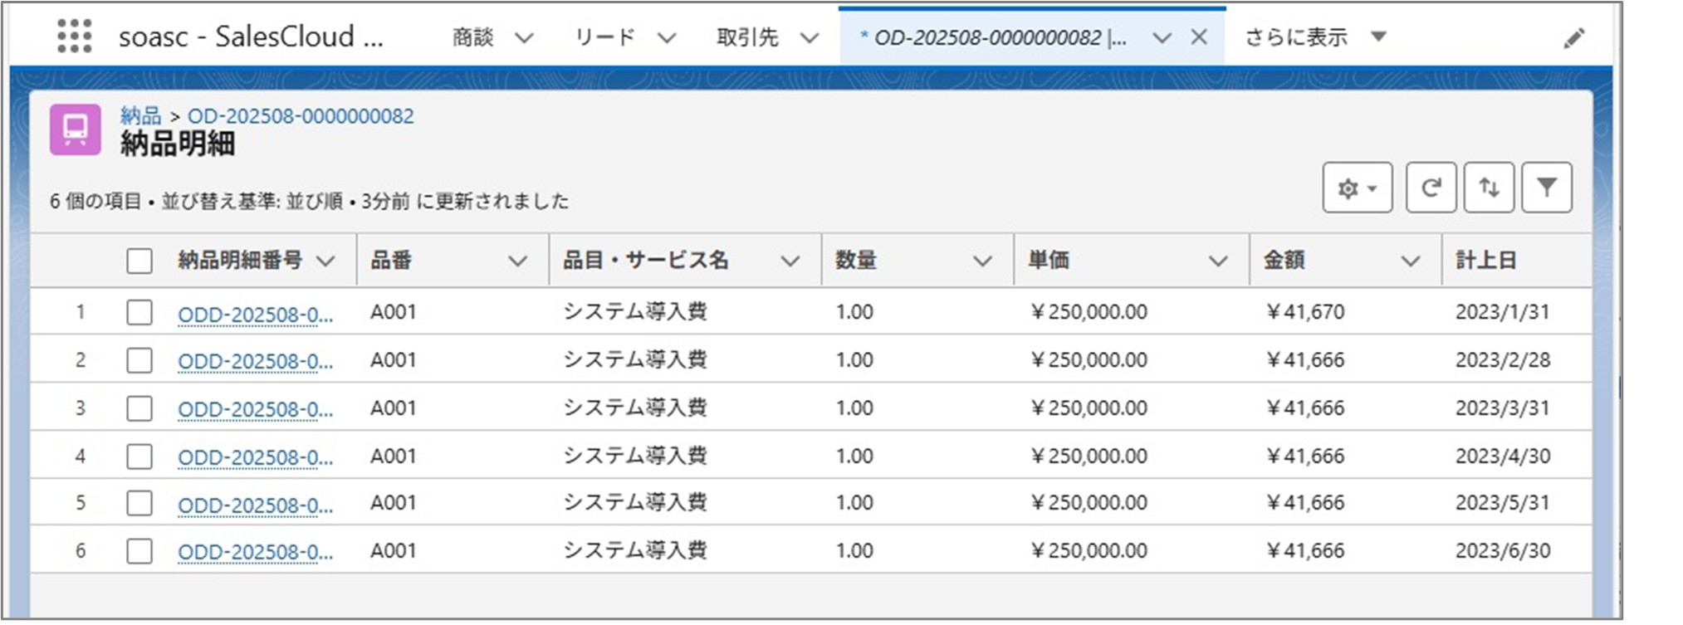
Task: Sort by the 計上日 column header
Action: point(1486,261)
